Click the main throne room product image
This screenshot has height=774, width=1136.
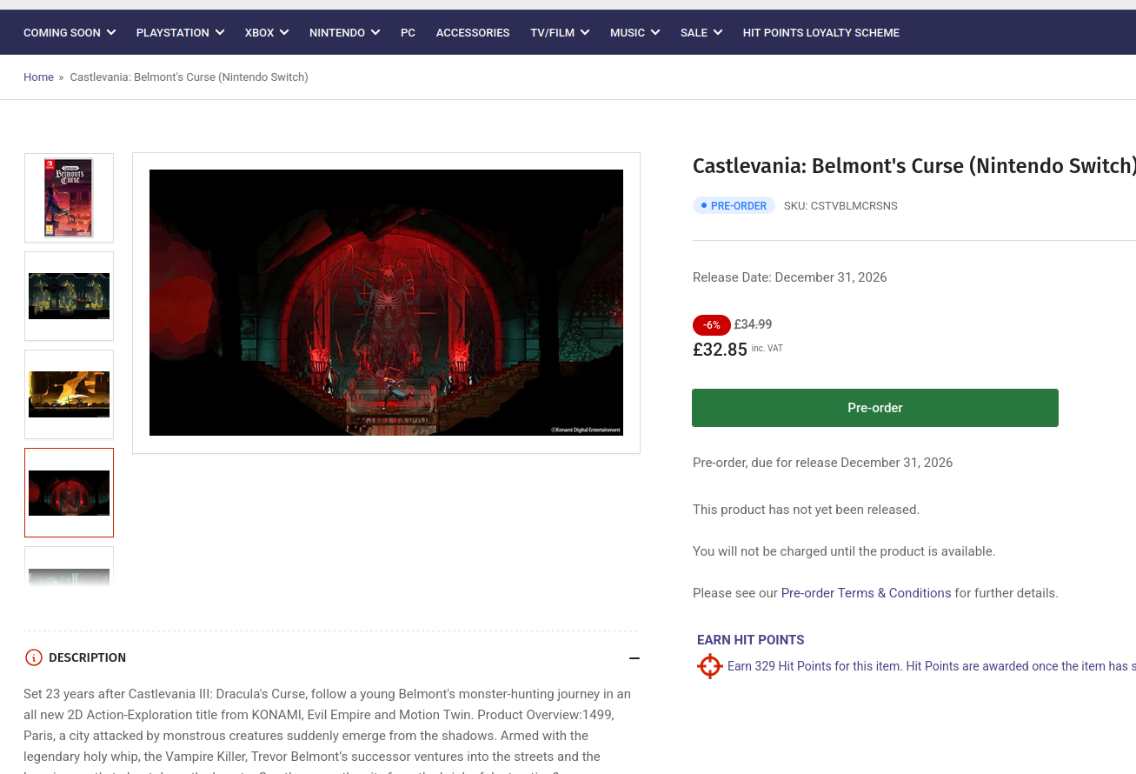click(386, 303)
